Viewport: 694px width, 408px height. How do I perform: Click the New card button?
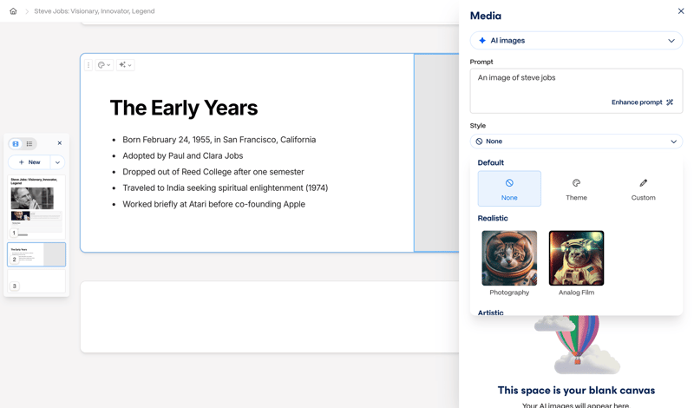point(29,162)
